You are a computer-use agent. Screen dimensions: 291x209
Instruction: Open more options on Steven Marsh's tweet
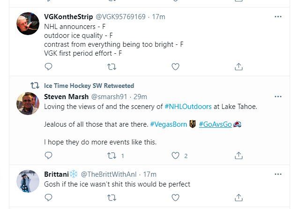(x=278, y=97)
